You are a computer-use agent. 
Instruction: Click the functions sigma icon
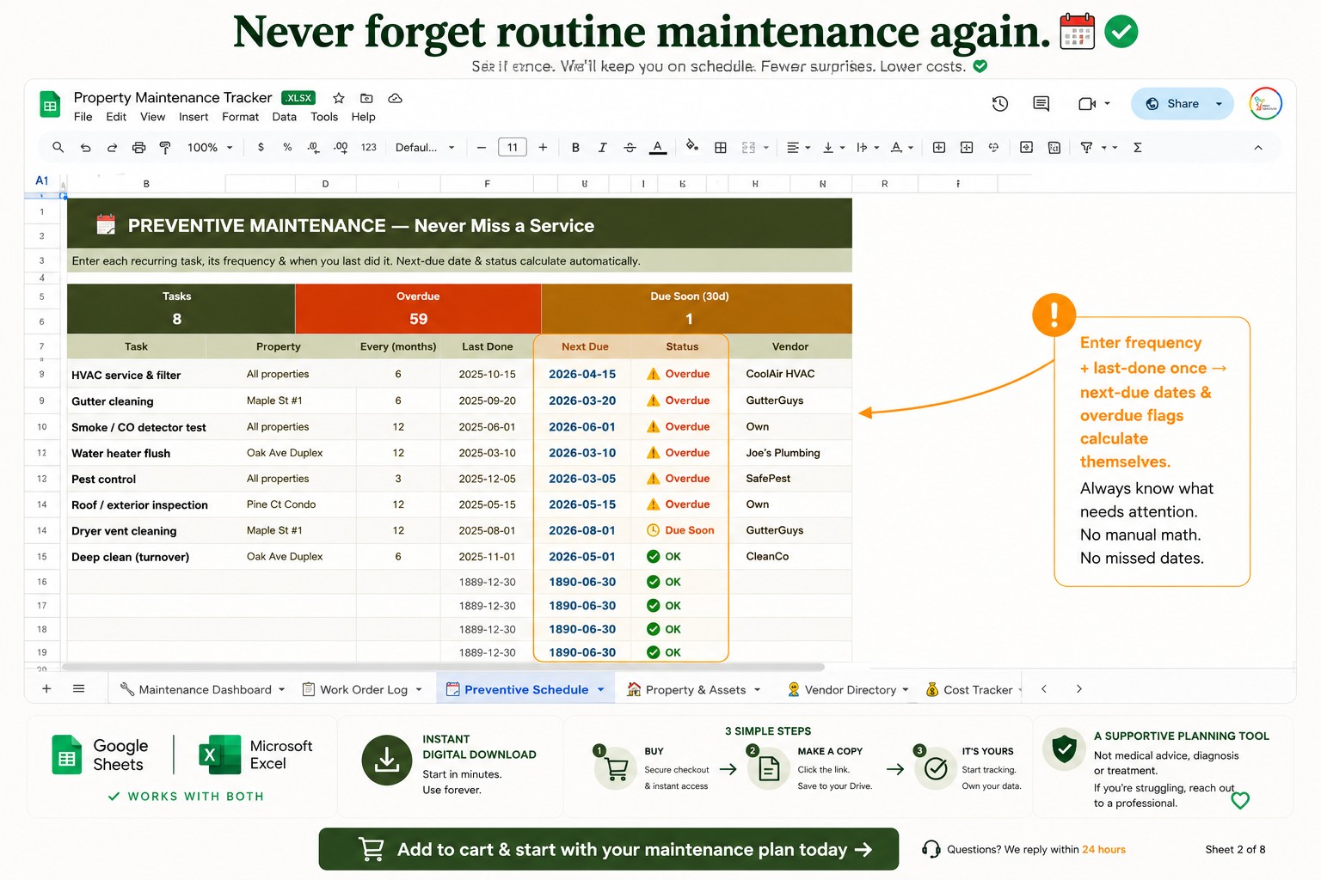pos(1137,148)
